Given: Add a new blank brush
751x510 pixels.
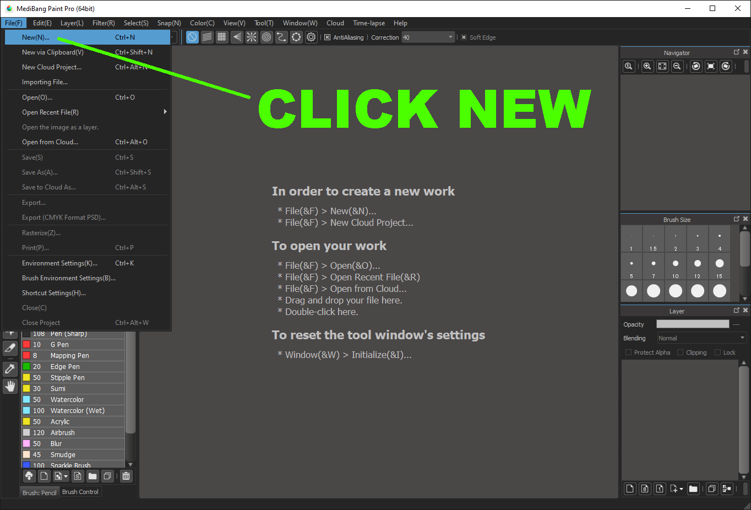Looking at the screenshot, I should (44, 476).
